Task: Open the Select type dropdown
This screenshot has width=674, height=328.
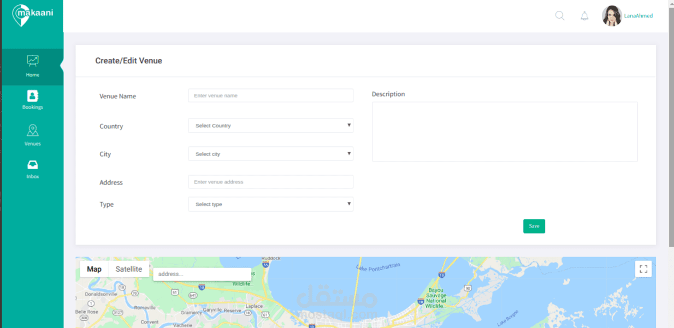Action: 270,204
